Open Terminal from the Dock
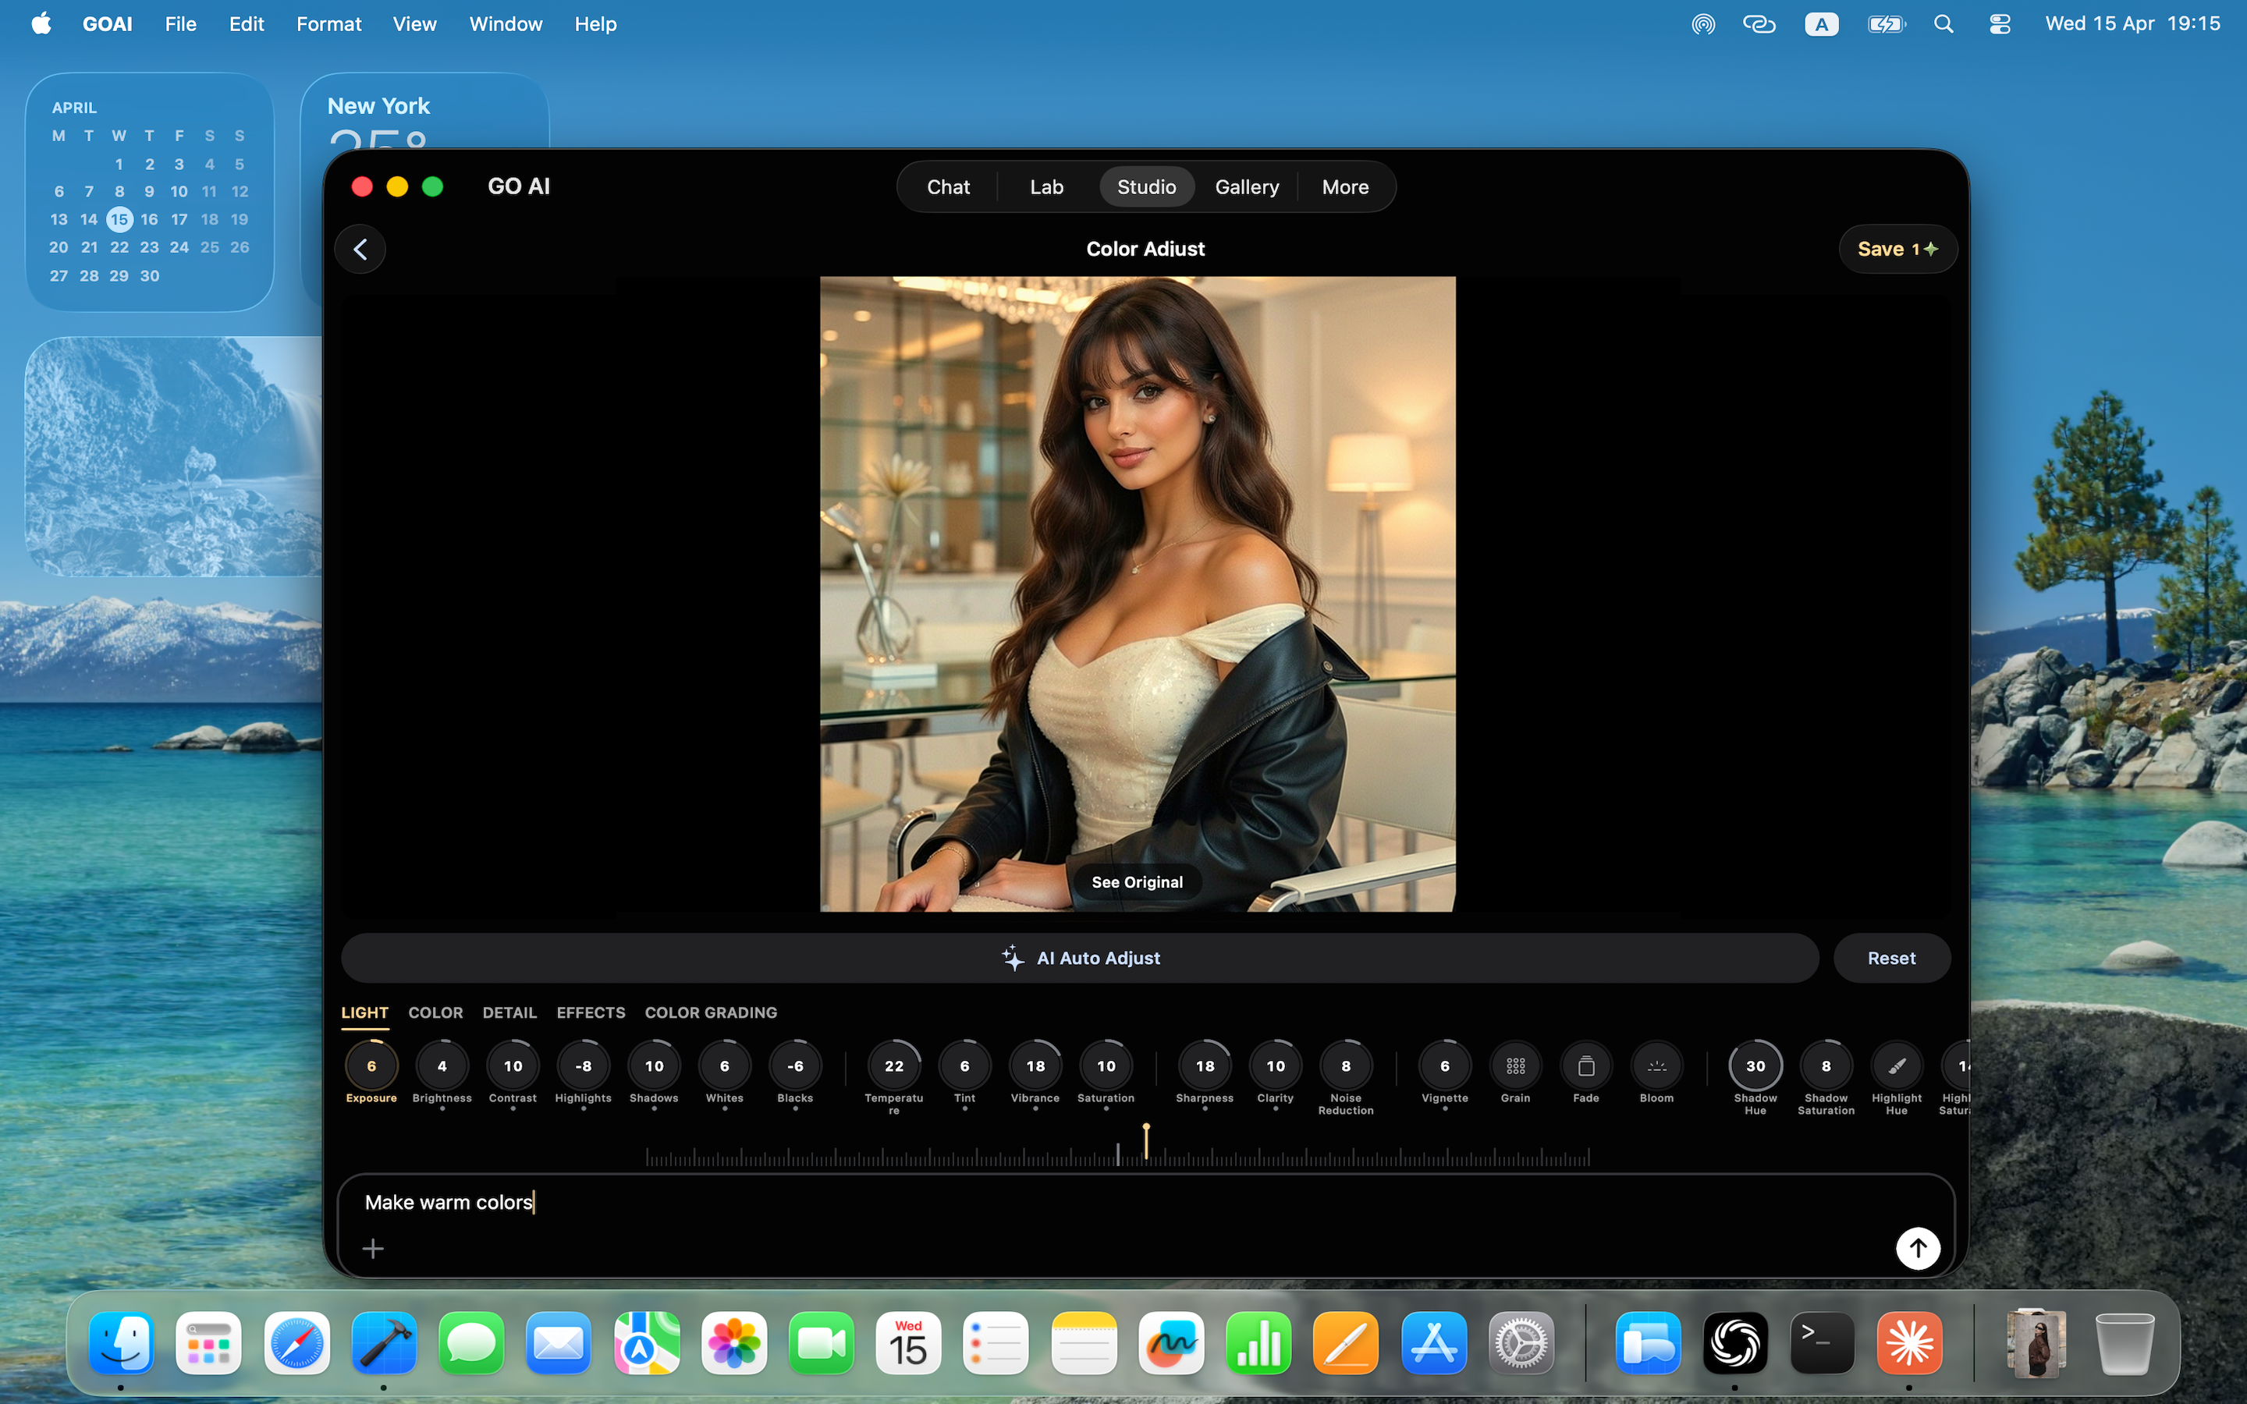The image size is (2247, 1404). pyautogui.click(x=1822, y=1342)
